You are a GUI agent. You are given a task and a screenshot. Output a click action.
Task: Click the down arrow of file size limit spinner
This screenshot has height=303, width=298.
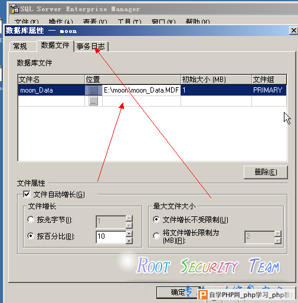tap(277, 241)
